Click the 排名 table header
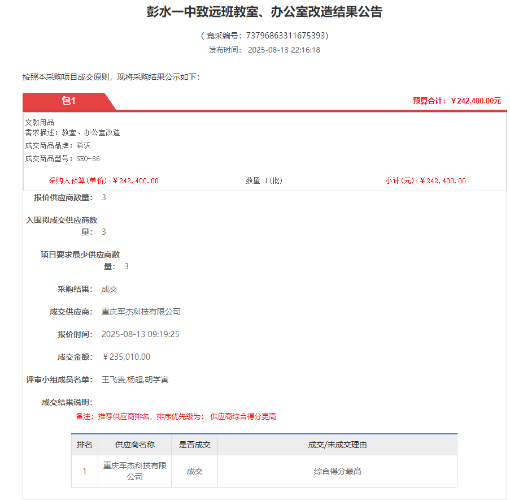This screenshot has width=510, height=500. click(85, 445)
